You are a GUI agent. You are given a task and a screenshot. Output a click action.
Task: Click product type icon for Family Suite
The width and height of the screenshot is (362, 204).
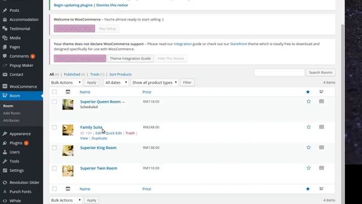(321, 127)
